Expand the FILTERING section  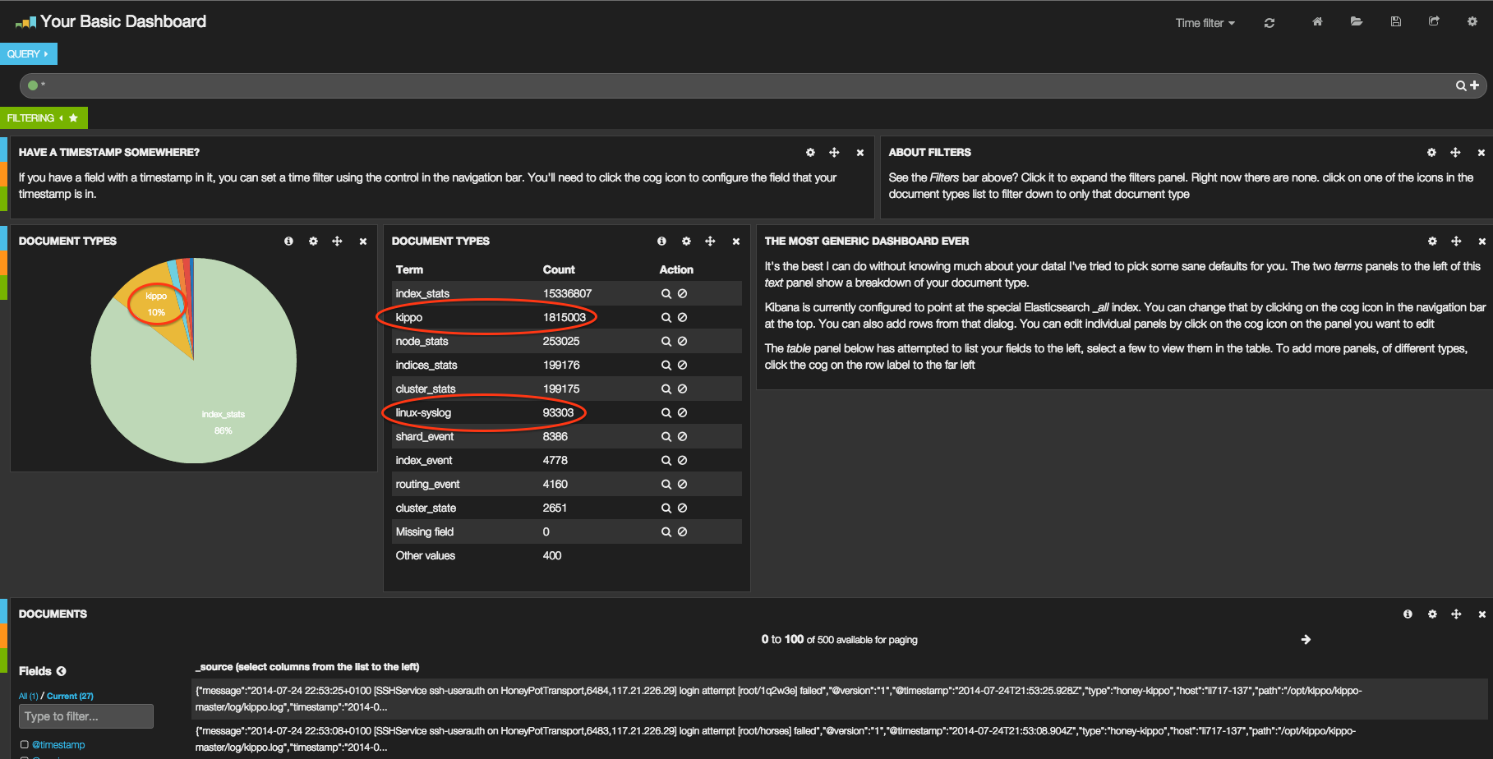pyautogui.click(x=43, y=118)
